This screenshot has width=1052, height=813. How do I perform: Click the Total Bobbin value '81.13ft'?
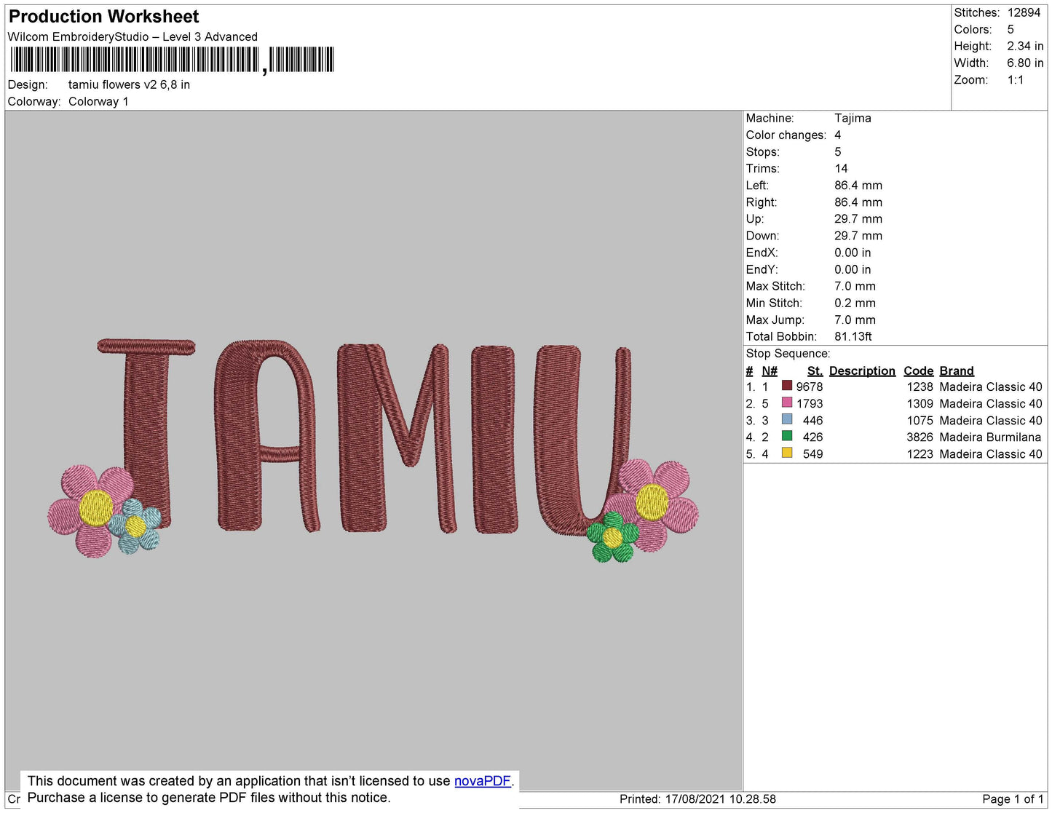point(853,337)
